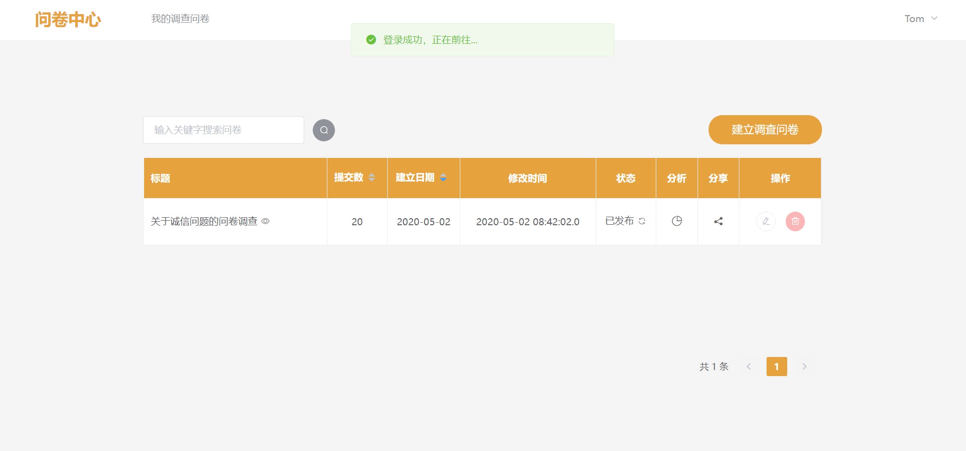Viewport: 966px width, 451px height.
Task: Click the 修改时间 column header
Action: [527, 178]
